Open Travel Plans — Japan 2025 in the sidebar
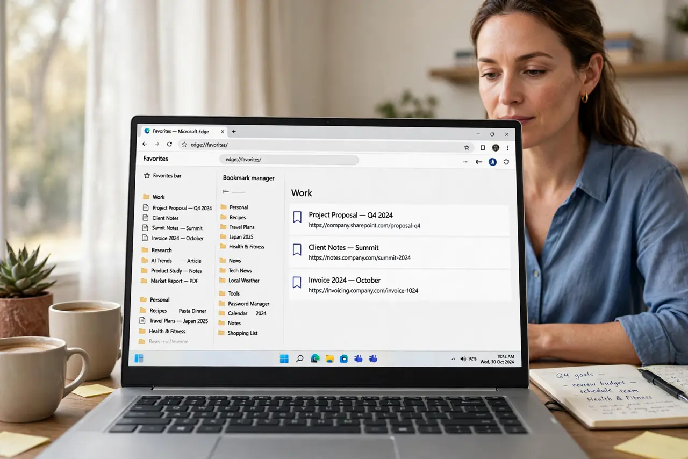Screen dimensions: 688x459 point(173,321)
